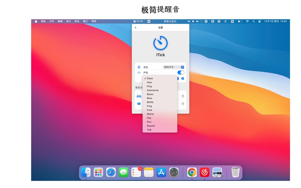Skip to previous track in menu bar
This screenshot has width=301, height=188.
tap(189, 21)
